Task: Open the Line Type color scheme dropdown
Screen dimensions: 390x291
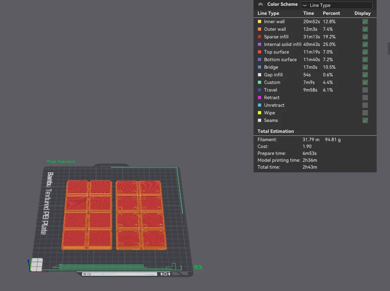Action: (337, 5)
